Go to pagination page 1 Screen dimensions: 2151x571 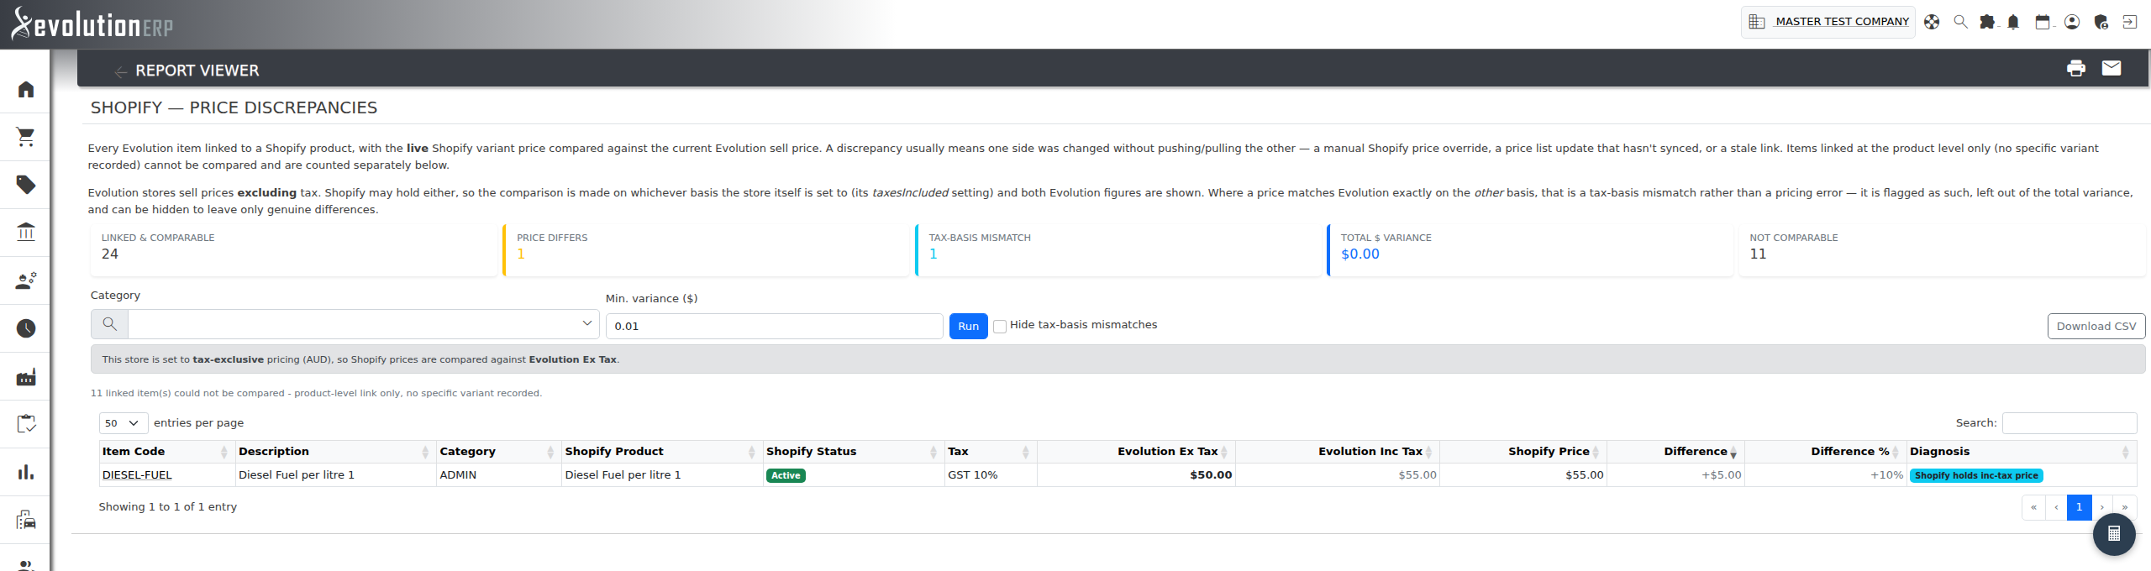pos(2079,507)
